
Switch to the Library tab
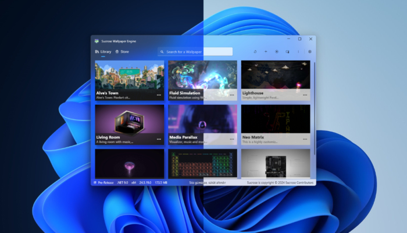103,52
